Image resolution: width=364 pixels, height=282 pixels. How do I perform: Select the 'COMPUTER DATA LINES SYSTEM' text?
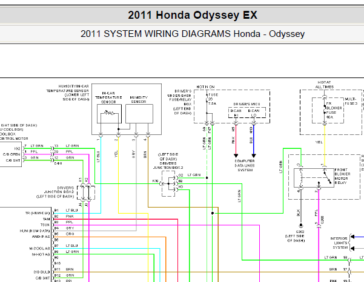click(x=245, y=165)
